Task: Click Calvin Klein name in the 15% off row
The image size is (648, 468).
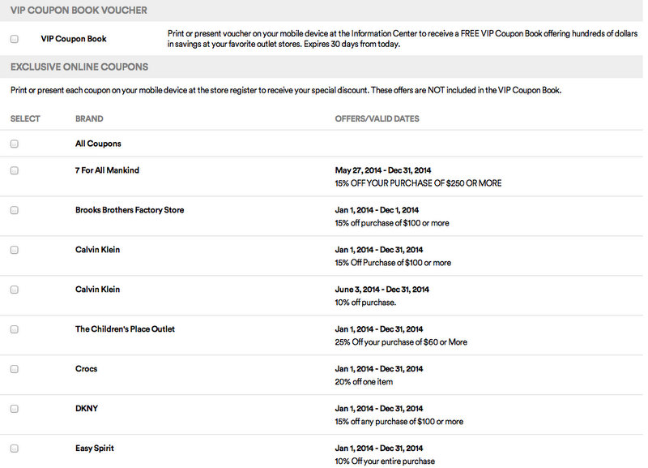Action: (x=97, y=250)
